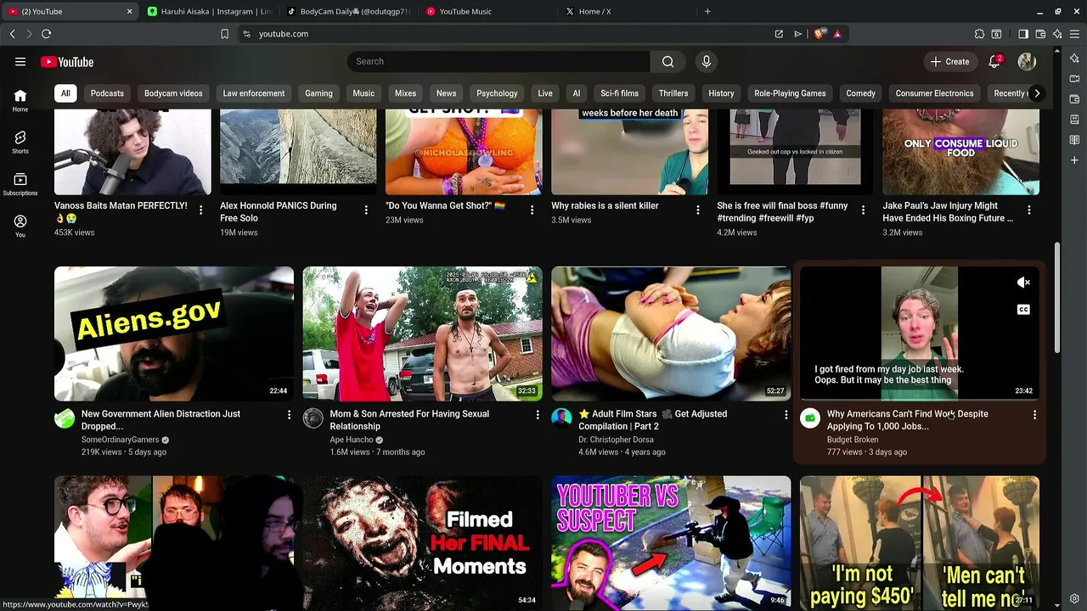Open a new browser tab
The height and width of the screenshot is (611, 1087).
coord(707,11)
